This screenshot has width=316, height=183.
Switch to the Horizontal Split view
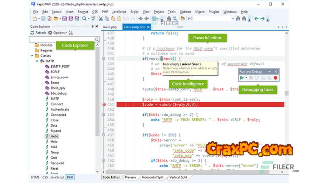(x=153, y=177)
